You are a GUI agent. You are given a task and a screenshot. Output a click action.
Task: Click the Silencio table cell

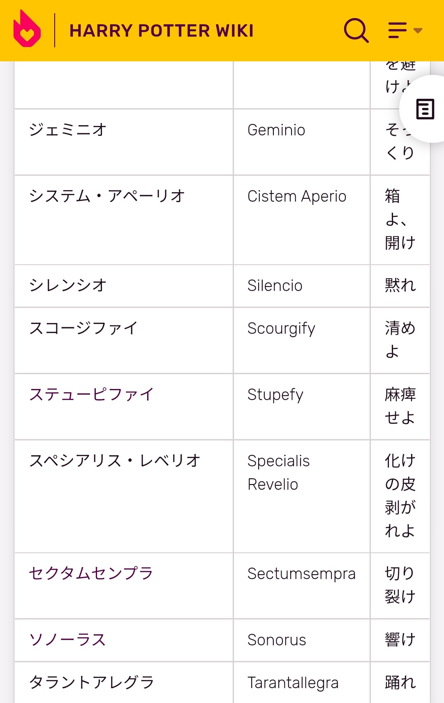click(x=302, y=286)
